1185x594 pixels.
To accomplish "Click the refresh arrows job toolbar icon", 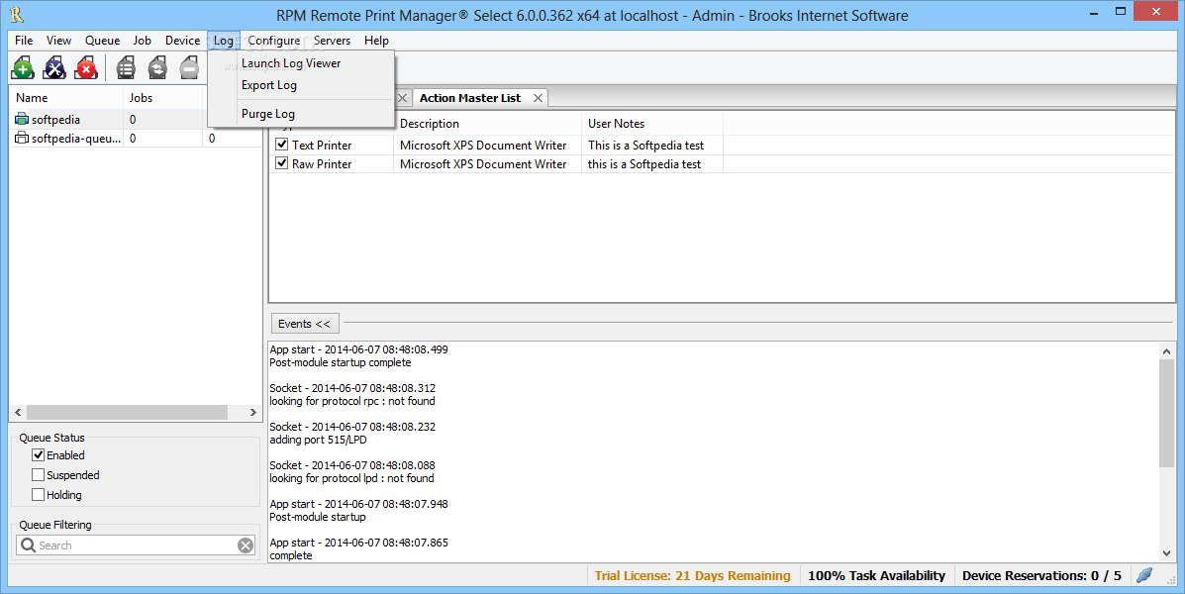I will point(157,68).
